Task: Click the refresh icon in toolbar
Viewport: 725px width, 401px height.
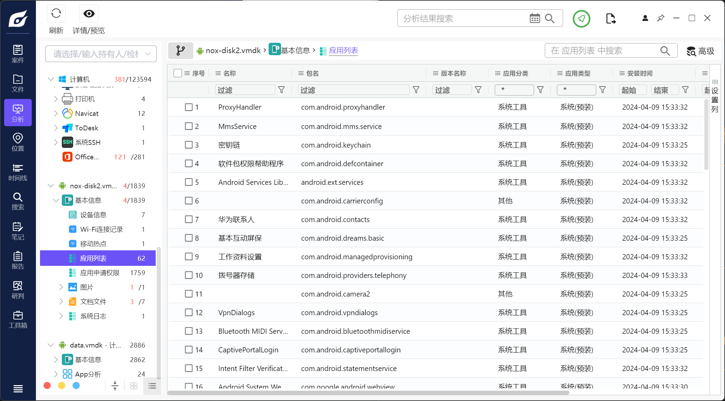Action: 56,14
